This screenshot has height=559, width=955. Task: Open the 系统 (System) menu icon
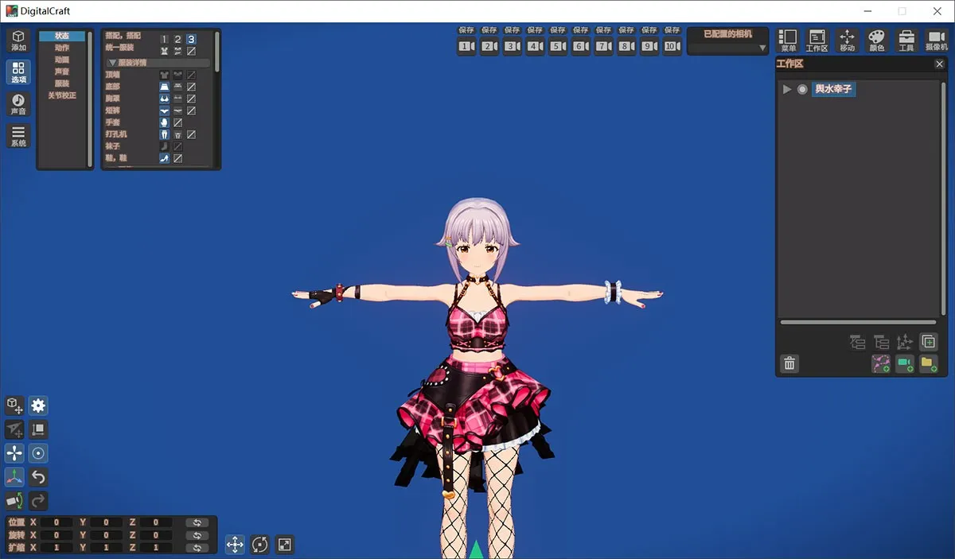click(x=18, y=135)
